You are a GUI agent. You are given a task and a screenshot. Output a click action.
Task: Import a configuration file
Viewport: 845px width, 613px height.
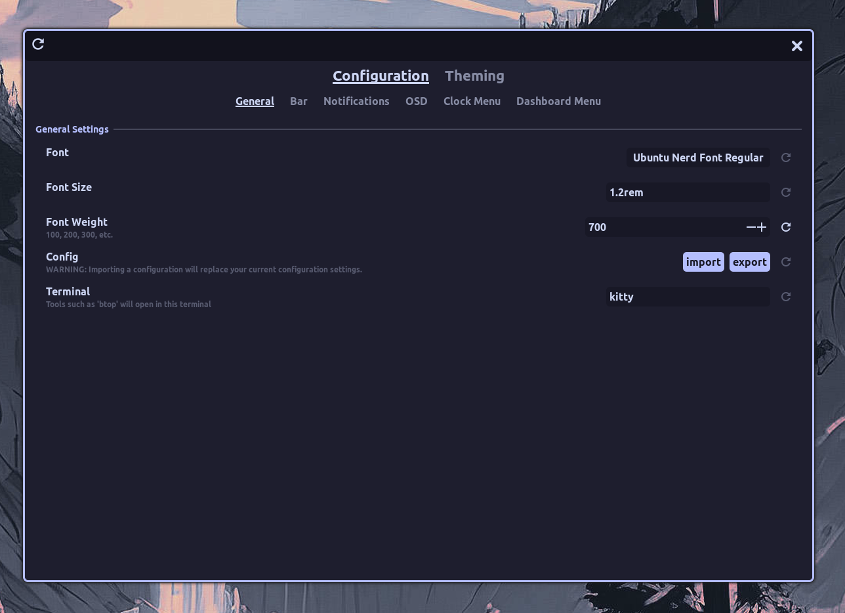(x=703, y=262)
